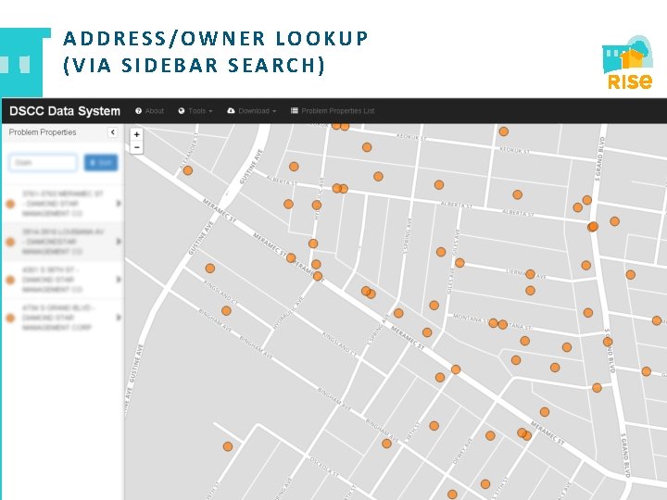Select the dark marker at Alberta St and S Grand Blvd
Screen dimensions: 667x500
(593, 227)
